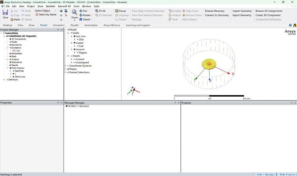Click the Select by Name icon
The height and width of the screenshot is (176, 297).
(37, 14)
